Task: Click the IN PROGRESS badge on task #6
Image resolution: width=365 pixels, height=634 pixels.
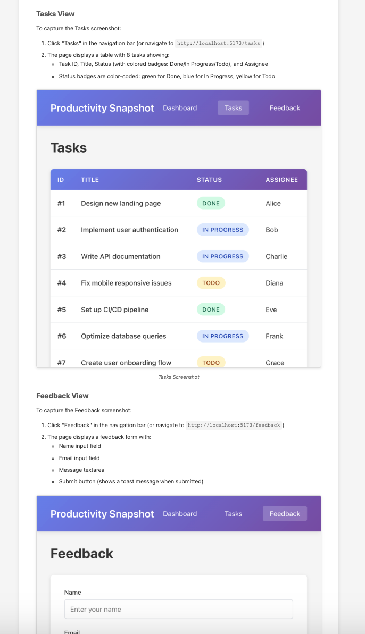Action: [223, 336]
